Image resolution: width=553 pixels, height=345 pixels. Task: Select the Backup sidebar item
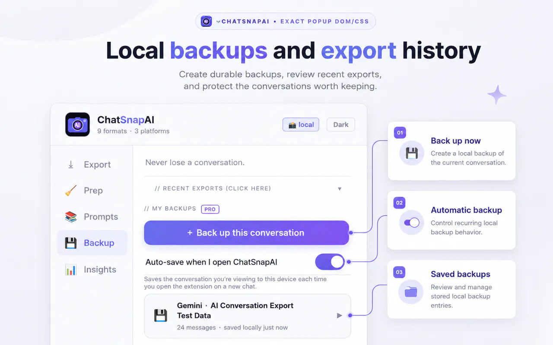click(x=92, y=243)
